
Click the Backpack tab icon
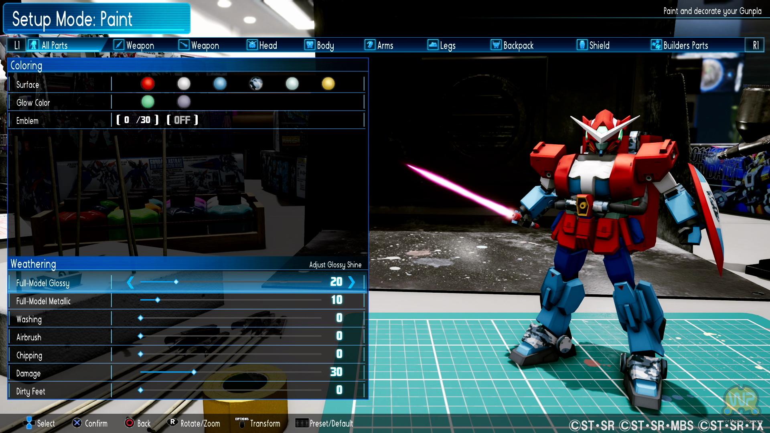coord(496,45)
